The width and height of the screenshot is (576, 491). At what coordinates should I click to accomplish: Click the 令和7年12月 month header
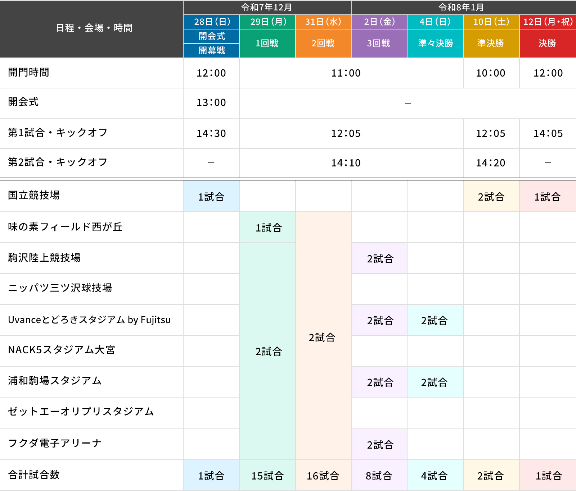267,7
